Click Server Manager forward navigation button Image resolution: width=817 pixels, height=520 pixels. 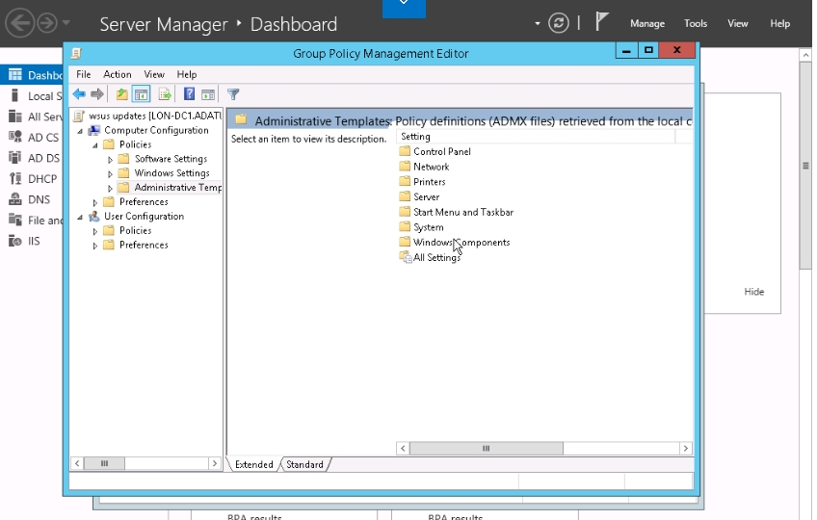47,23
